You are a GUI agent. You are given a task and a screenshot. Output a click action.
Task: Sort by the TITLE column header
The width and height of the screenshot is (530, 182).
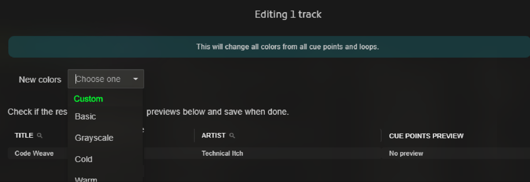coord(24,136)
